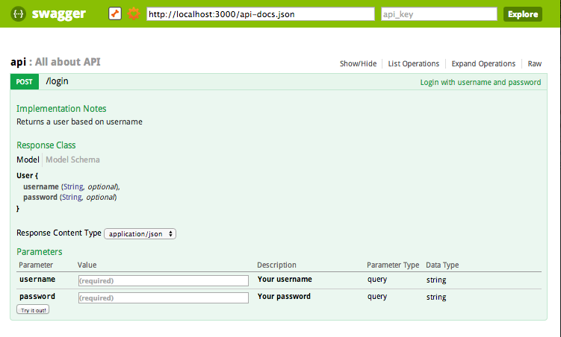561x337 pixels.
Task: Click the 'User {' model name
Action: tap(27, 176)
